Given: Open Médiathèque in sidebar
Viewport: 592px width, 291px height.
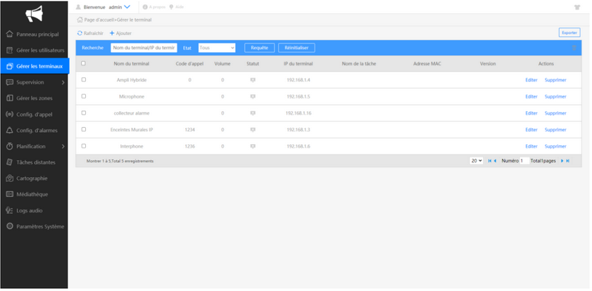Looking at the screenshot, I should point(34,195).
